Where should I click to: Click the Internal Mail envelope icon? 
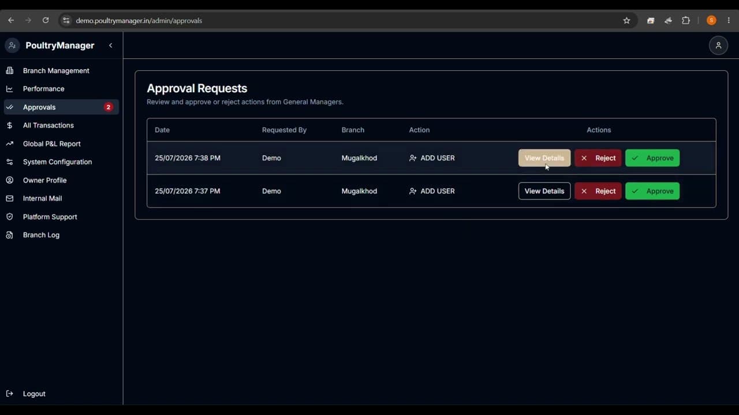9,198
